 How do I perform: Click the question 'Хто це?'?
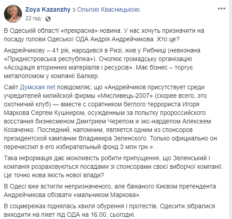(x=168, y=39)
